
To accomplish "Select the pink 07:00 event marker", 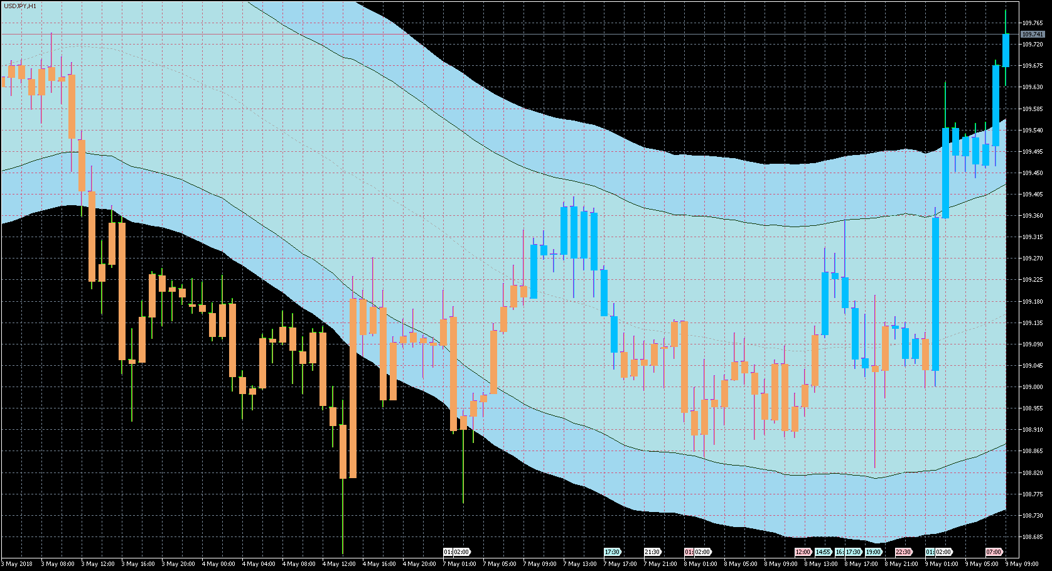I will click(x=994, y=552).
